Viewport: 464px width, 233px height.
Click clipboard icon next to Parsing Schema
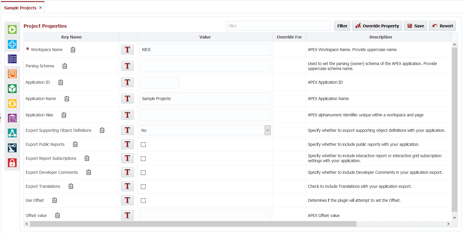65,66
